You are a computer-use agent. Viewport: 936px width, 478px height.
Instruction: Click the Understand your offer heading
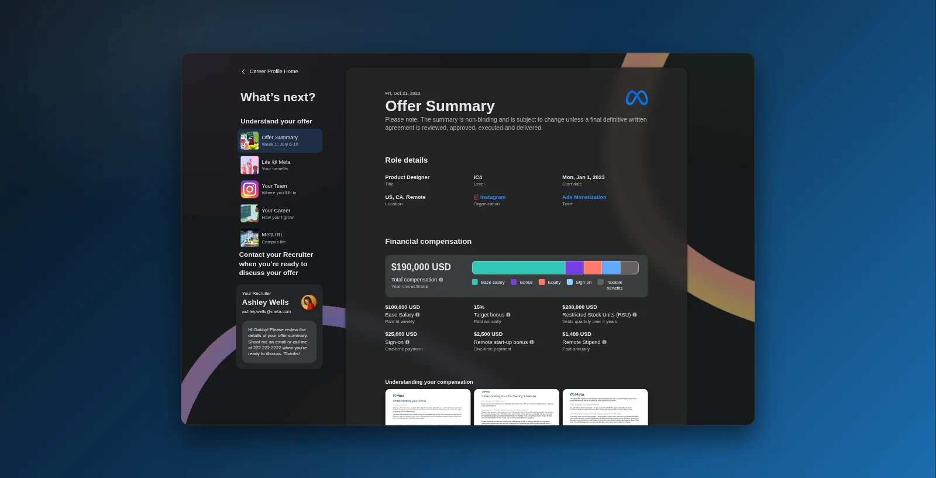(276, 121)
